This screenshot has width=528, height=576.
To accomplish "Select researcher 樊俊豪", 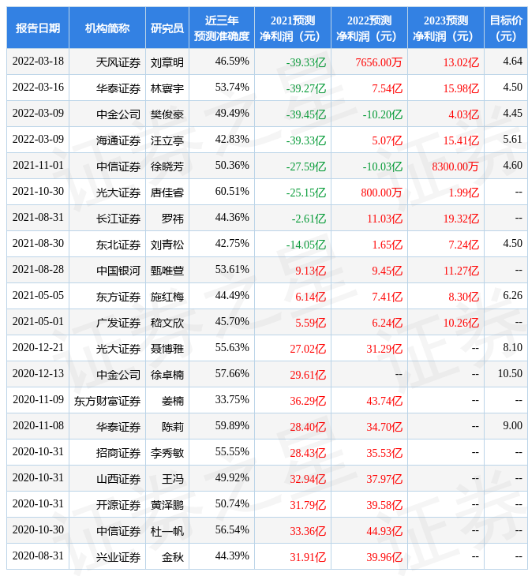I will point(167,114).
